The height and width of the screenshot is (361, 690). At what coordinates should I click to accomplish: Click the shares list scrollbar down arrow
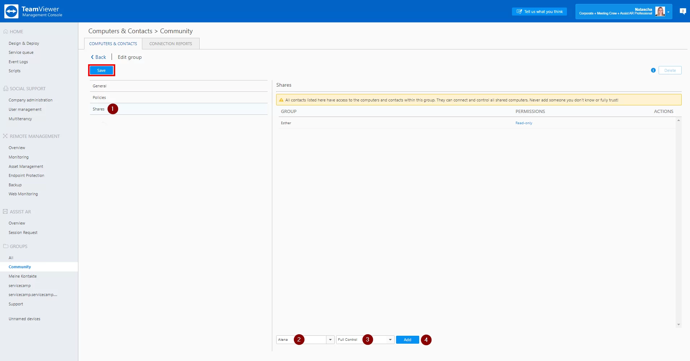(x=678, y=325)
